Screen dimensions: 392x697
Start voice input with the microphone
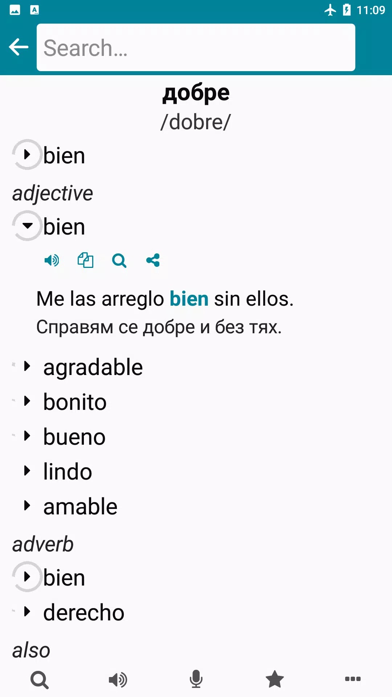pyautogui.click(x=196, y=680)
